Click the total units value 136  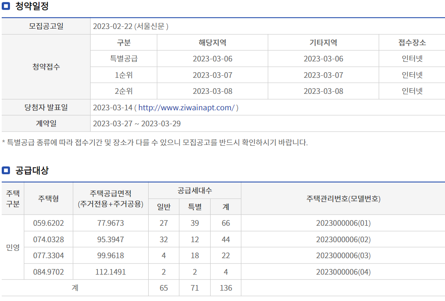[x=226, y=288]
